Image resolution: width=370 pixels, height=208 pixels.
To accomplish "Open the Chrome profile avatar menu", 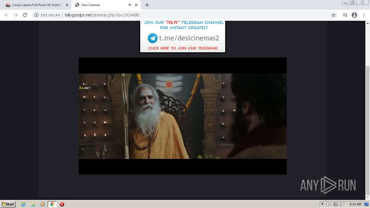I will [354, 15].
